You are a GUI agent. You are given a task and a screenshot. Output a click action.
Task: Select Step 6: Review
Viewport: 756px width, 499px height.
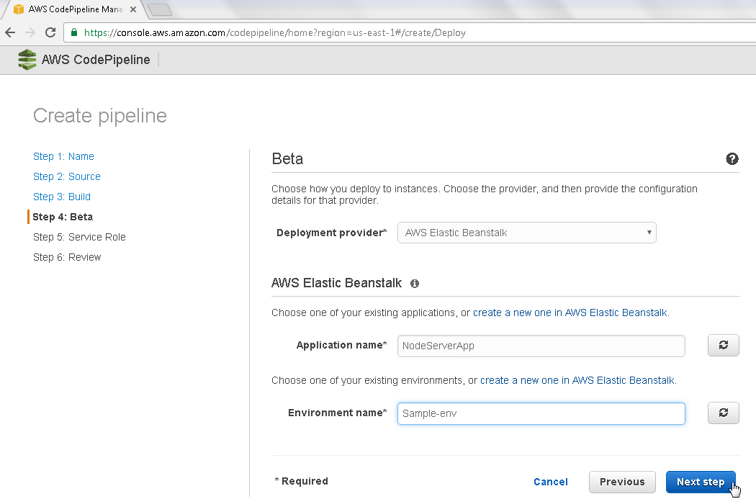[x=67, y=258]
